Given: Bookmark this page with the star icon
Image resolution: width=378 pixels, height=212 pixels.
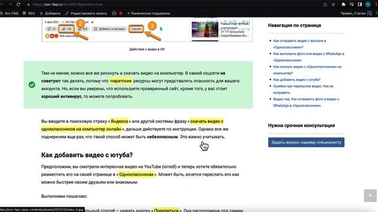Looking at the screenshot, I should click(x=333, y=4).
